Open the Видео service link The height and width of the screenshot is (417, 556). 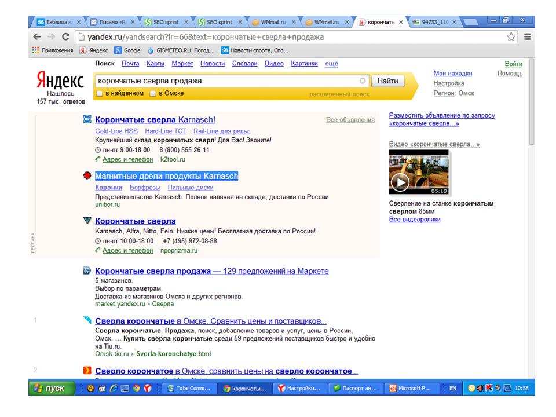point(274,64)
